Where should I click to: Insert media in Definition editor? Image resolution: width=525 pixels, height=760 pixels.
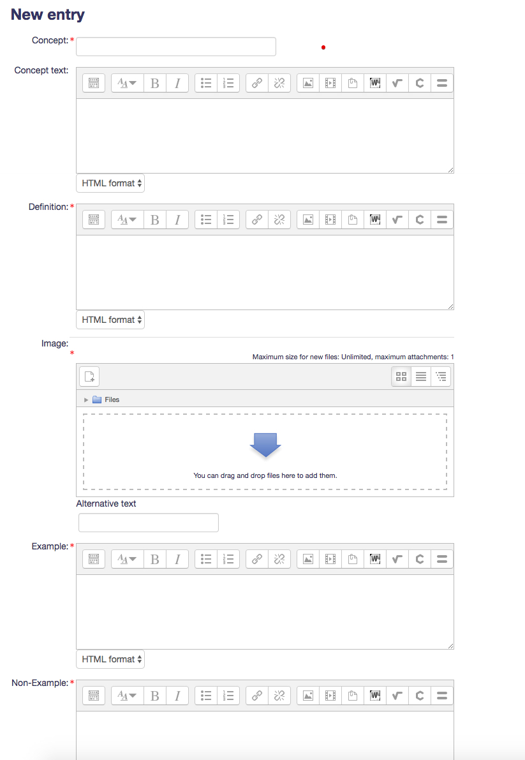click(330, 220)
